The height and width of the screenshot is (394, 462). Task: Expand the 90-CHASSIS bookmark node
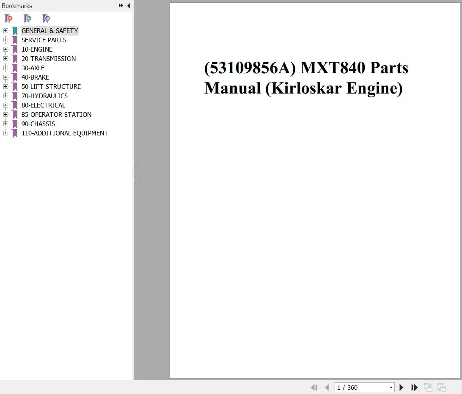click(x=5, y=124)
